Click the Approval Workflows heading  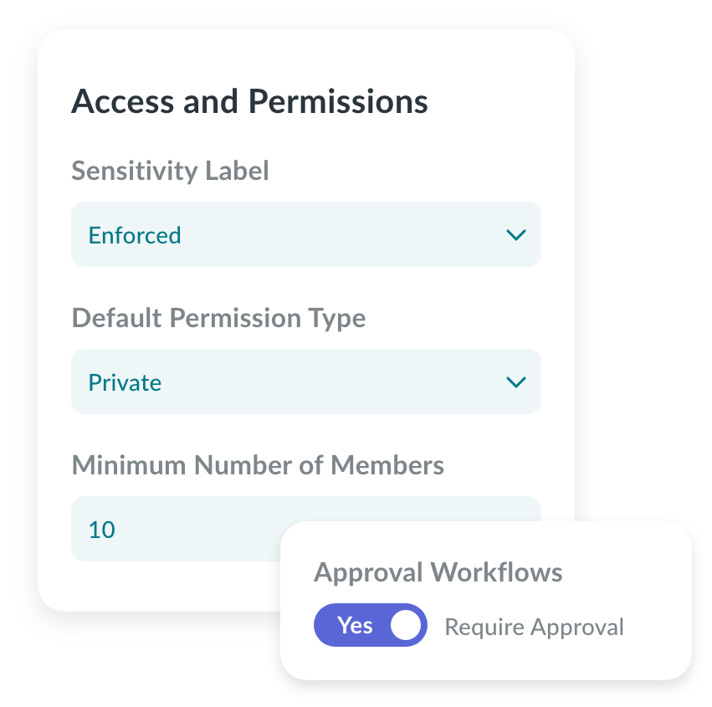[438, 572]
